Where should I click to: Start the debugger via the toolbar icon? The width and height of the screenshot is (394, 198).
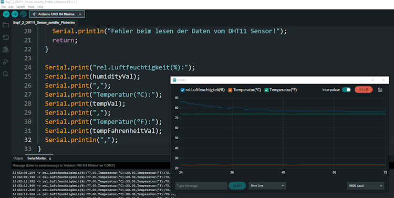pyautogui.click(x=23, y=14)
